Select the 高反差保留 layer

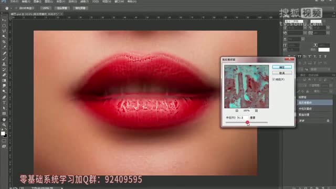tap(314, 103)
